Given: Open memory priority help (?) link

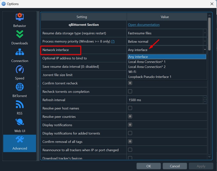Looking at the screenshot, I should [113, 41].
